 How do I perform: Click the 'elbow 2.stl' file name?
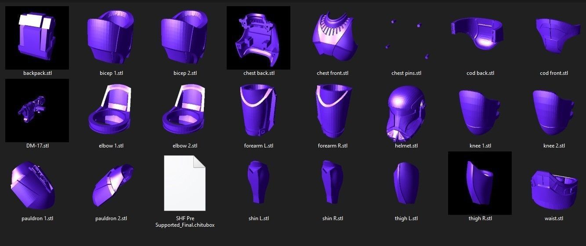point(185,146)
